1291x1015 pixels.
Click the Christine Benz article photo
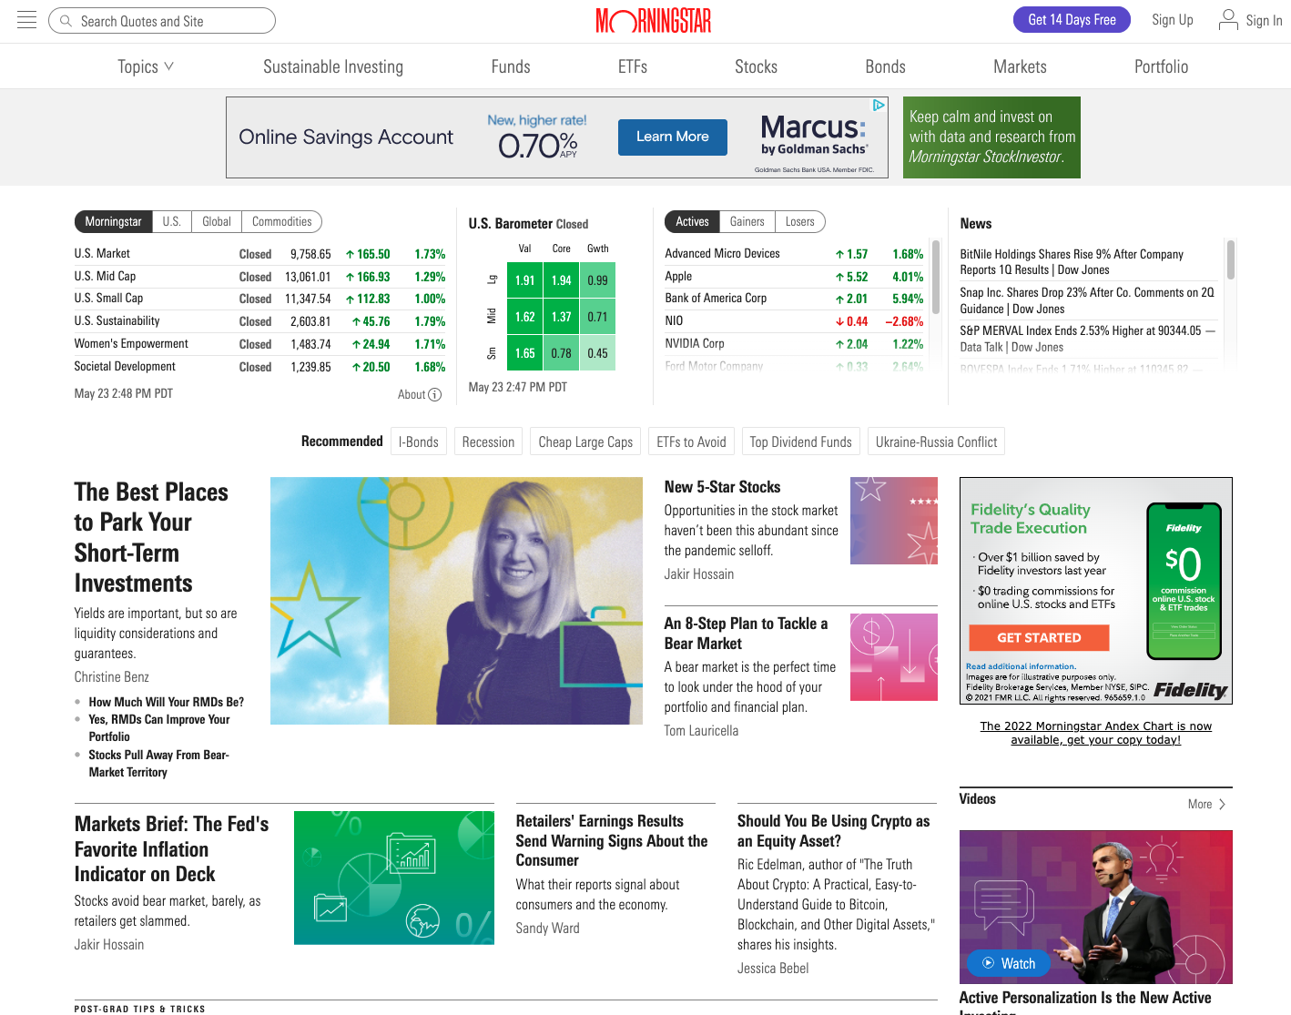(456, 601)
